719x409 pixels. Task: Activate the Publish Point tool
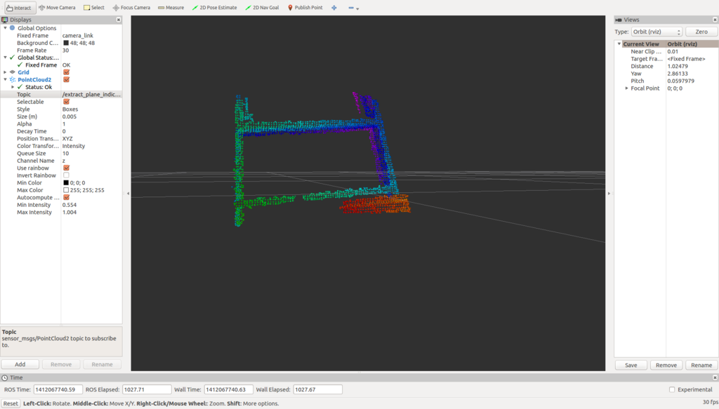(x=305, y=8)
